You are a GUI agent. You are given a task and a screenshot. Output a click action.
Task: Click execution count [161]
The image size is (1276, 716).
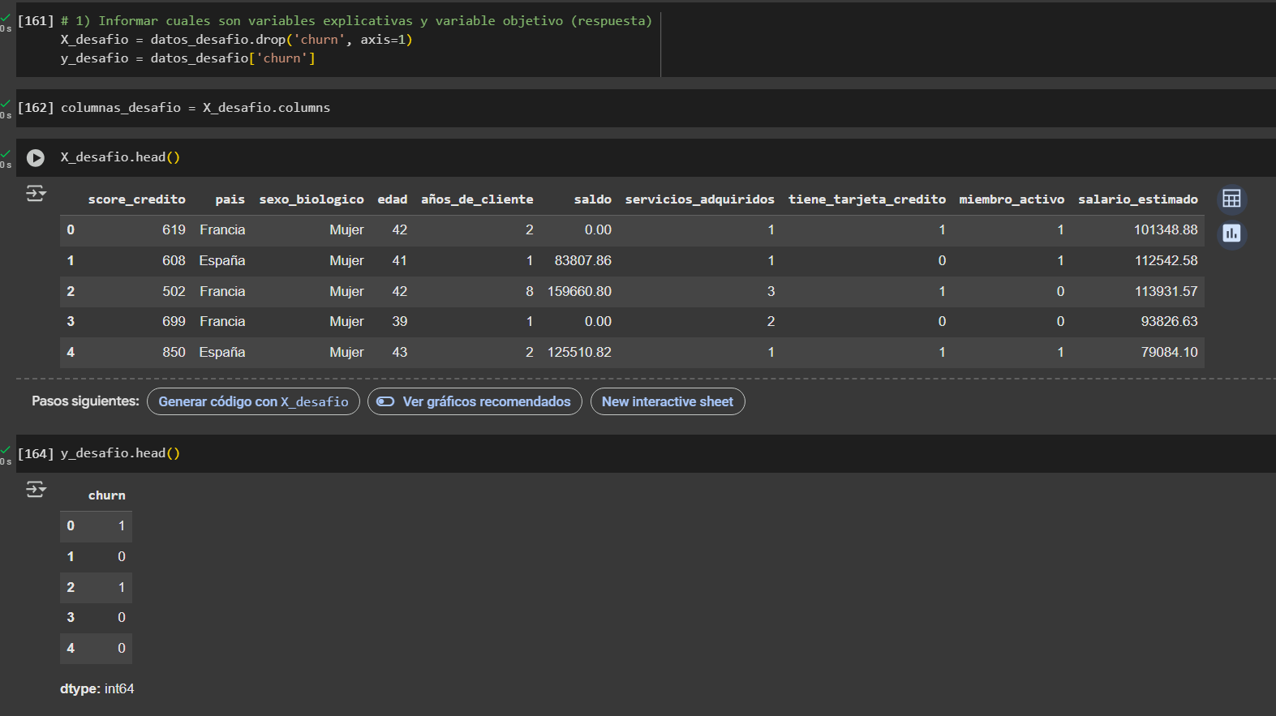[x=36, y=21]
